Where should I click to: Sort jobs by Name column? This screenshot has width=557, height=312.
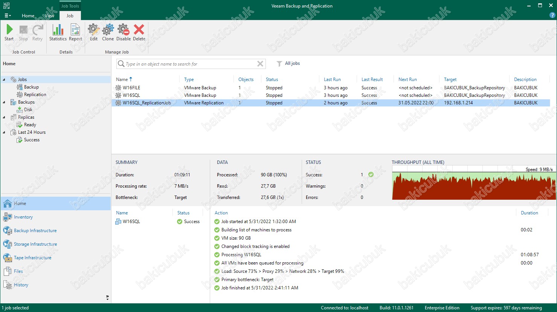122,80
